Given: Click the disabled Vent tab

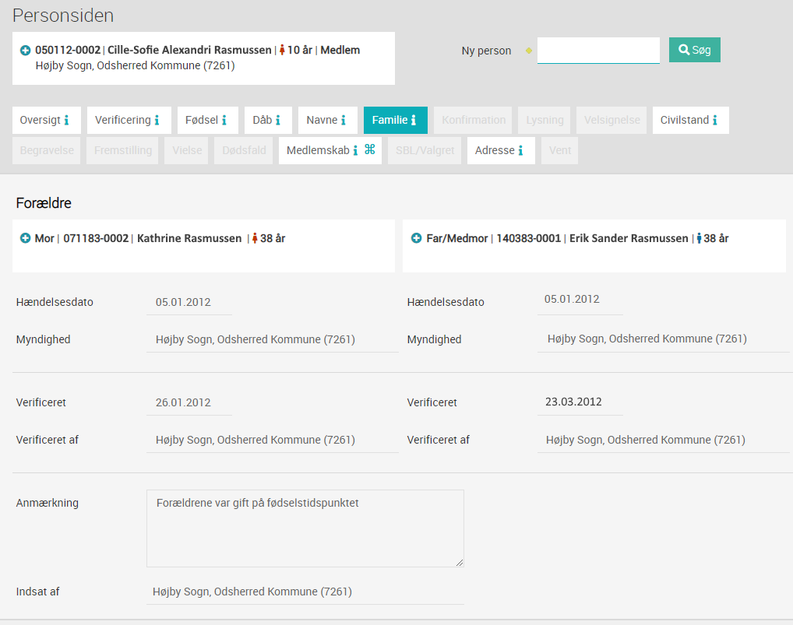Looking at the screenshot, I should click(x=559, y=150).
